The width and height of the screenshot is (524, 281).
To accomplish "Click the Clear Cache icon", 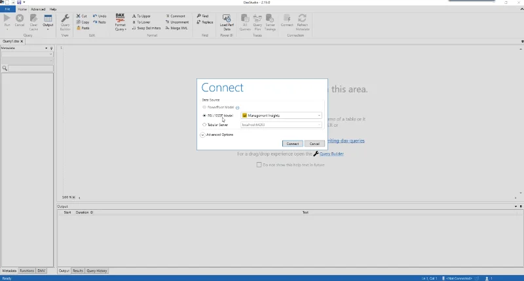I will (x=33, y=18).
